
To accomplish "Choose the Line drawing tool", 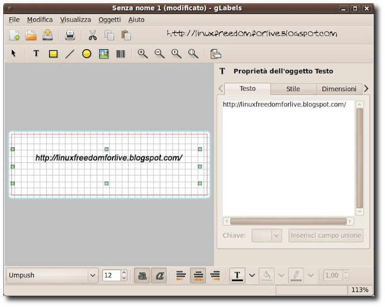I will pyautogui.click(x=70, y=54).
